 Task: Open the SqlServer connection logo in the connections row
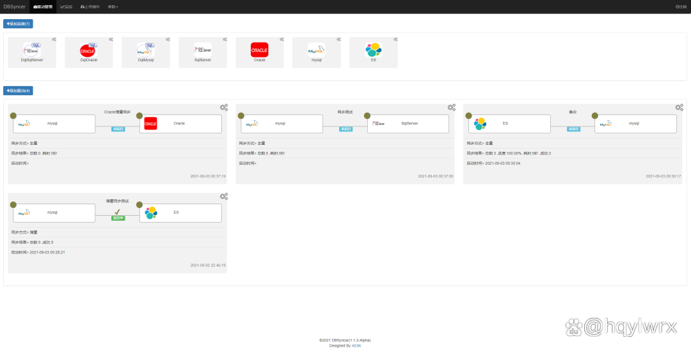pos(203,50)
